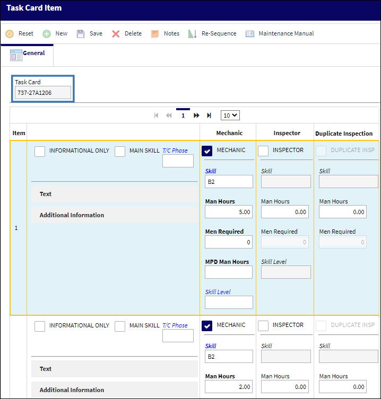Click Duplicate Inspection Man Hours in item 1
The image size is (381, 399).
click(343, 212)
